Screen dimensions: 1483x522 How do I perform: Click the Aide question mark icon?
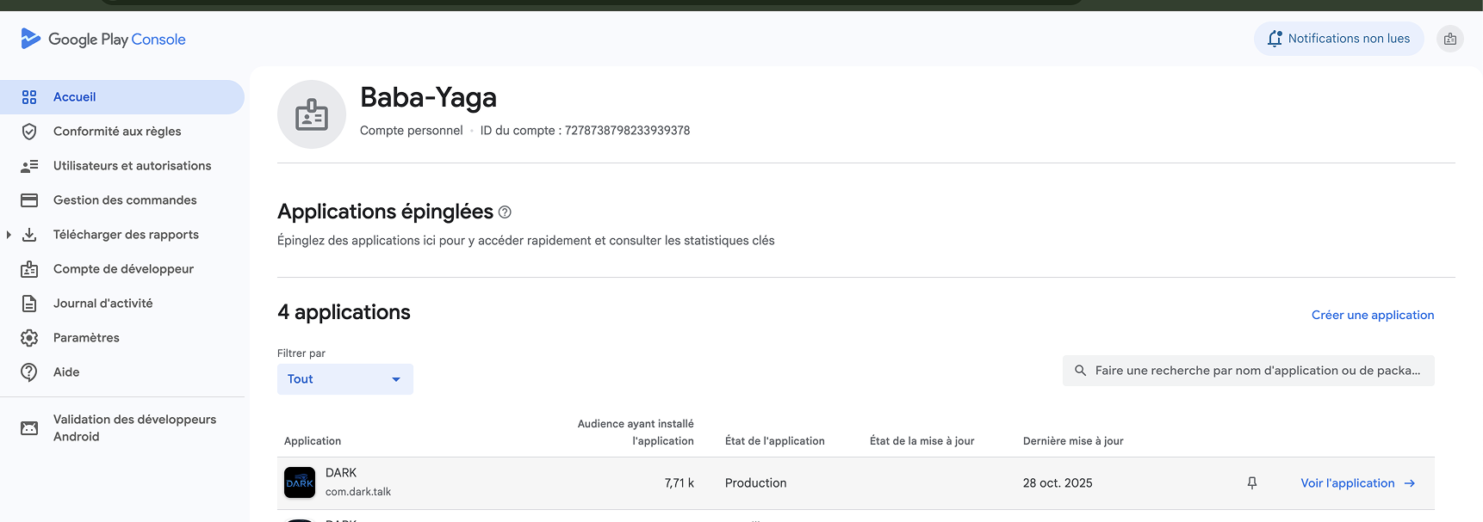click(x=29, y=372)
